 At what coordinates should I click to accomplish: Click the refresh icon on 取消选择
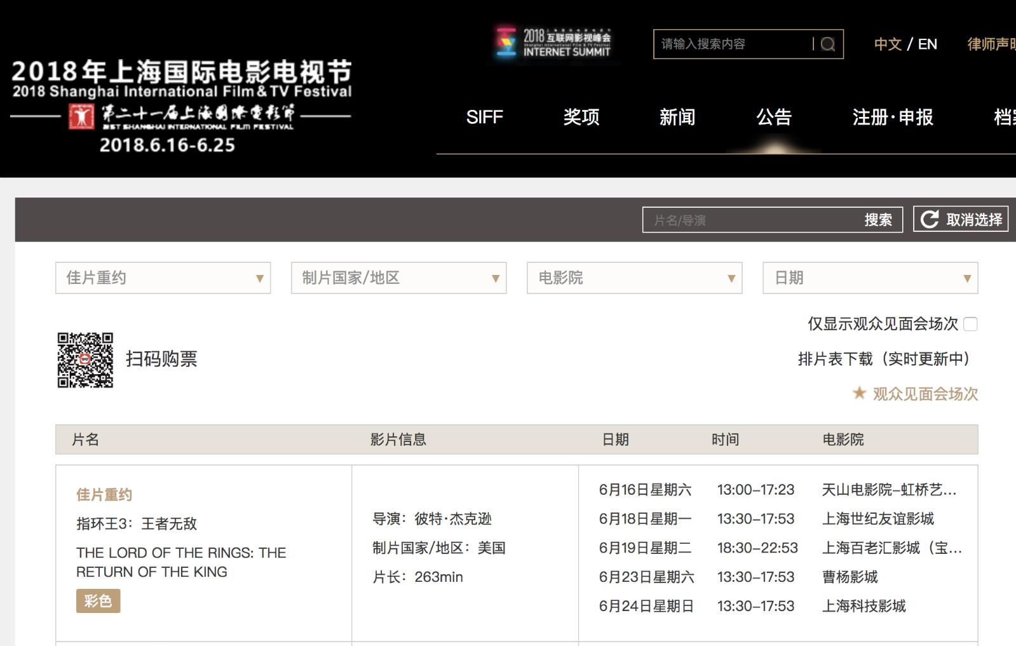click(930, 219)
